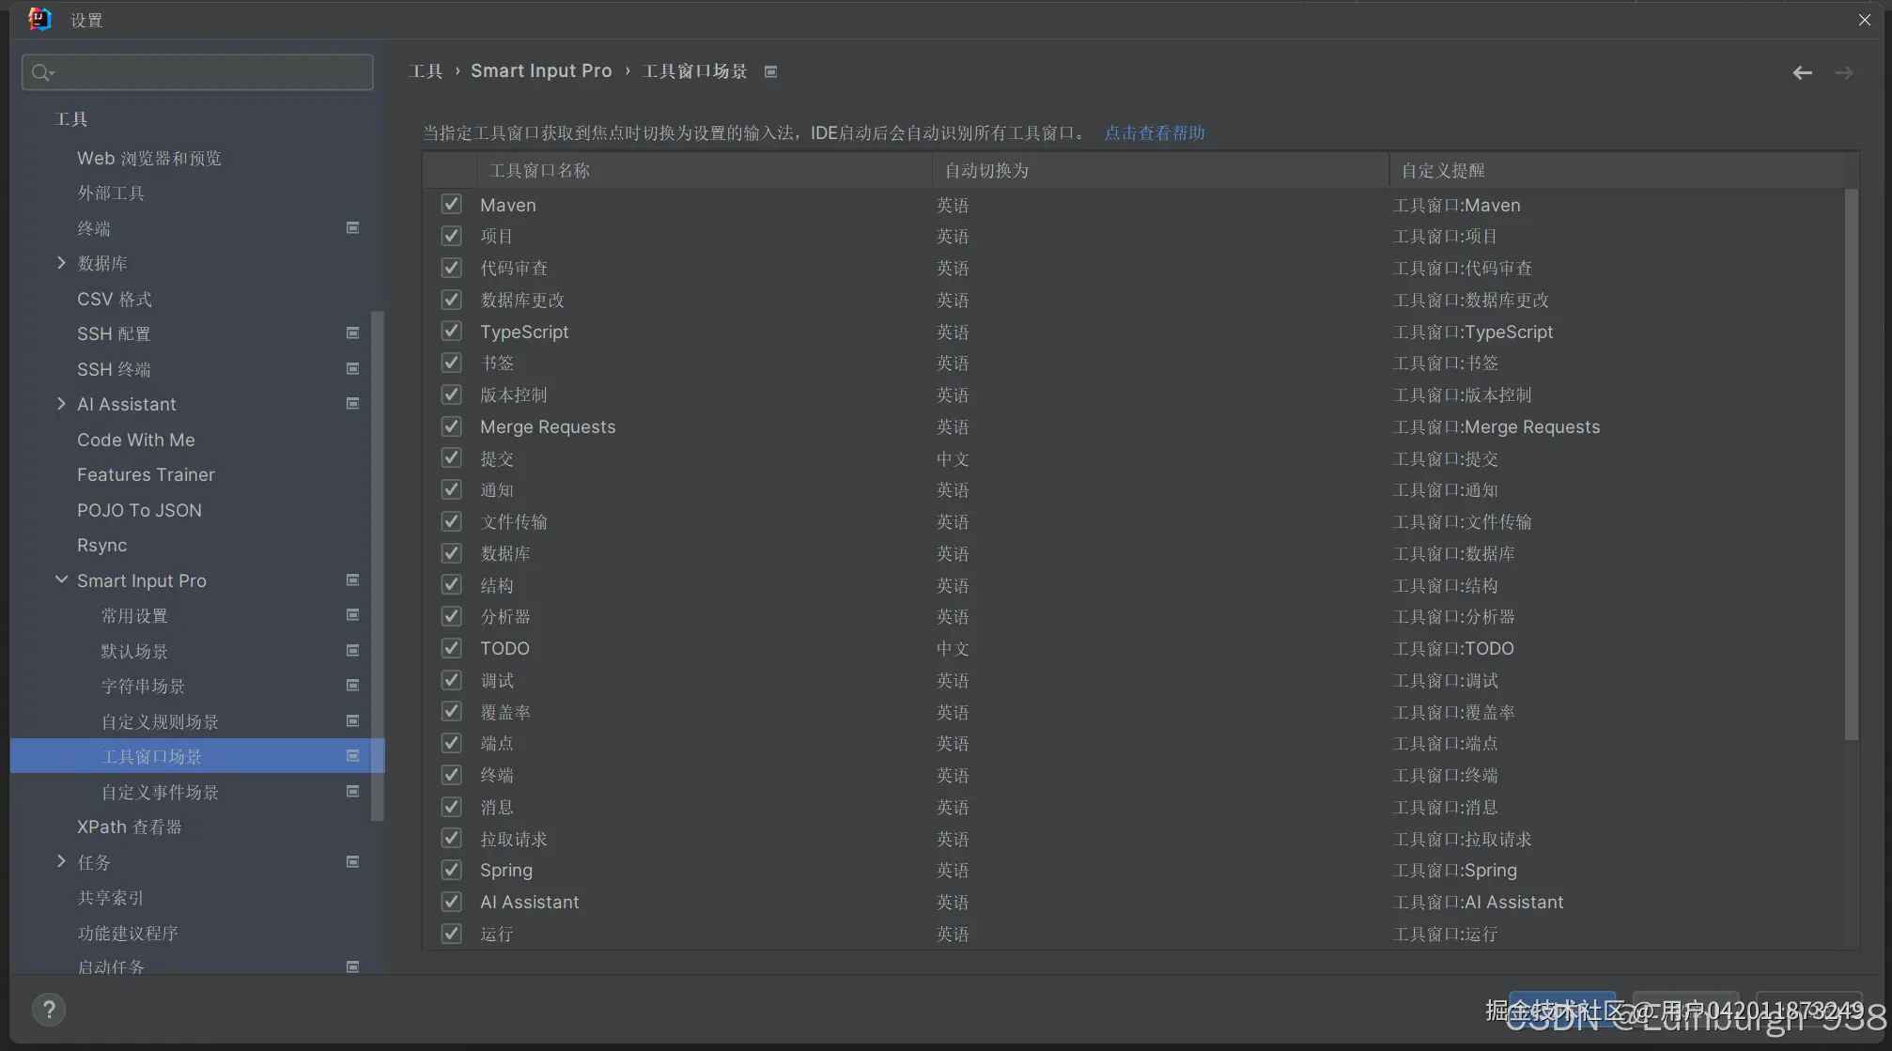Viewport: 1892px width, 1051px height.
Task: Expand the 任务 settings node
Action: tap(61, 861)
